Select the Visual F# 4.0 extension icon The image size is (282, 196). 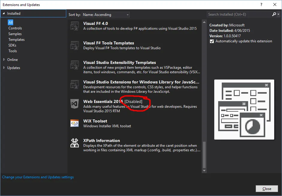[74, 26]
